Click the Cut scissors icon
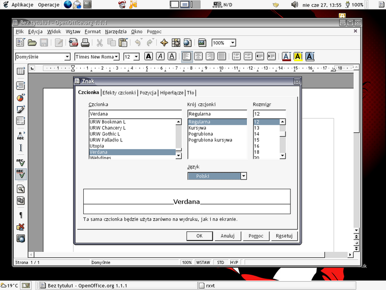 [100, 43]
